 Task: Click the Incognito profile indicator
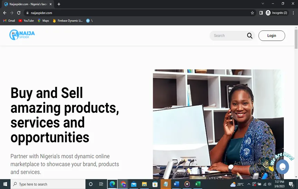[x=277, y=13]
